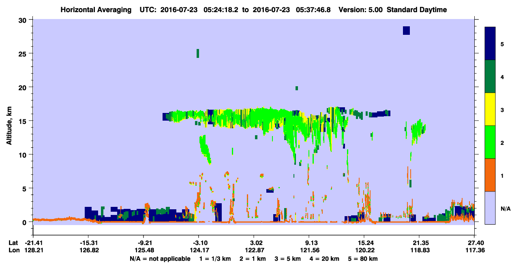Click the dark blue colorbar segment labeled 5

point(490,43)
